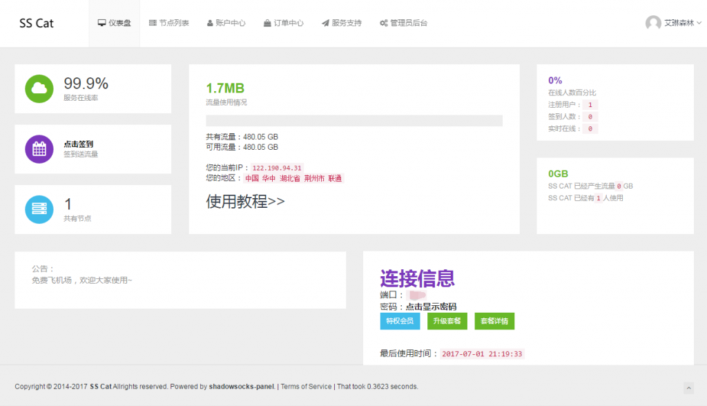Screen dimensions: 707x406
Task: Go to 节点列表 node list
Action: 169,23
